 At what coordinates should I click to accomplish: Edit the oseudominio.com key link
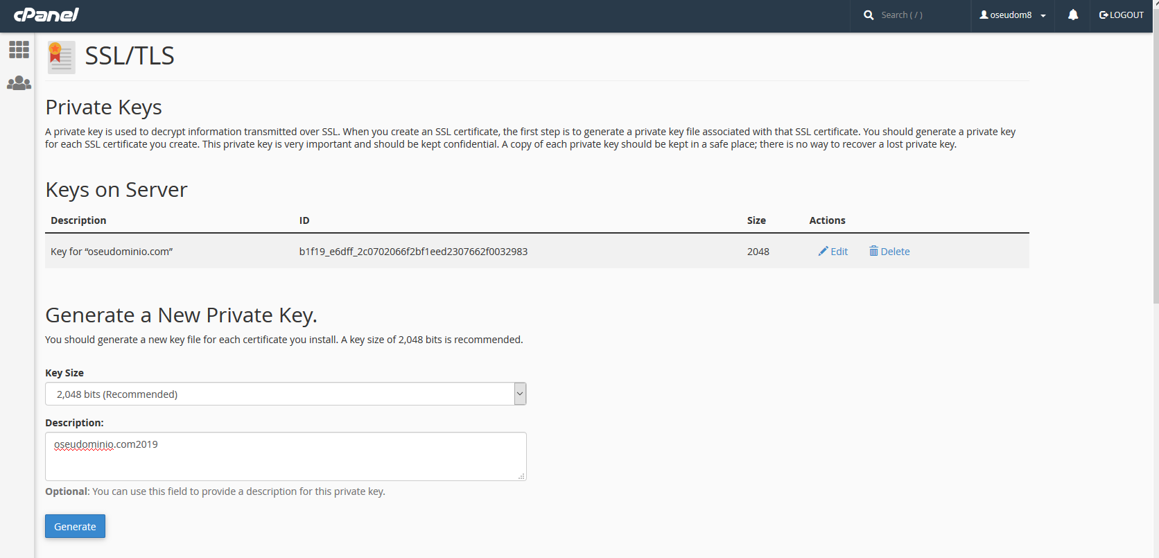(839, 252)
